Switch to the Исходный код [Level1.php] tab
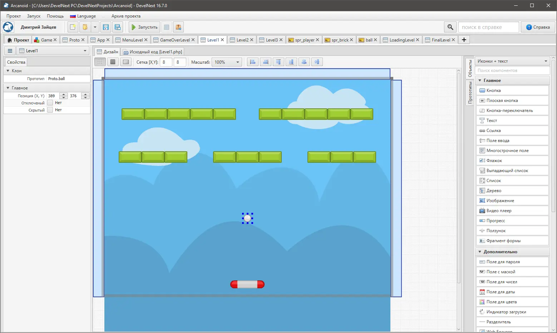Screen dimensions: 557x333 (x=152, y=52)
